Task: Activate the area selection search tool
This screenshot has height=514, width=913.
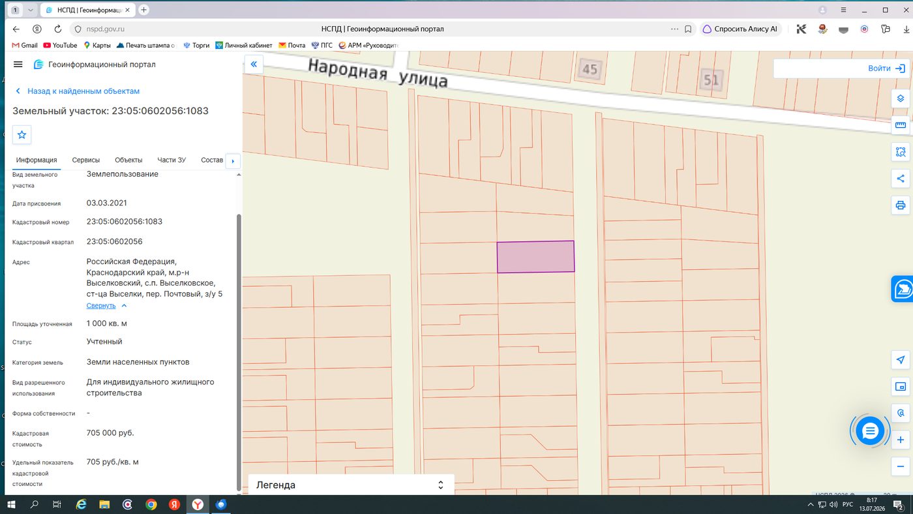Action: coord(901,152)
